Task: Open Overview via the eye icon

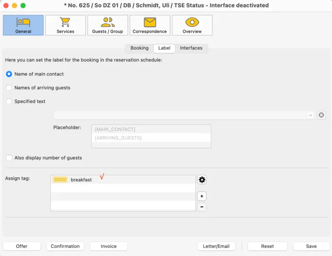Action: pyautogui.click(x=192, y=25)
